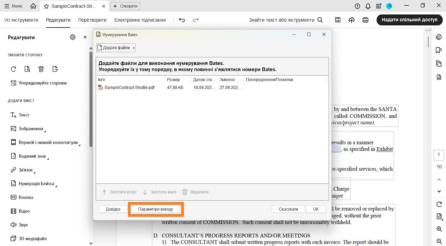Click Надати спільний доступ button
446x246 pixels.
(x=410, y=20)
